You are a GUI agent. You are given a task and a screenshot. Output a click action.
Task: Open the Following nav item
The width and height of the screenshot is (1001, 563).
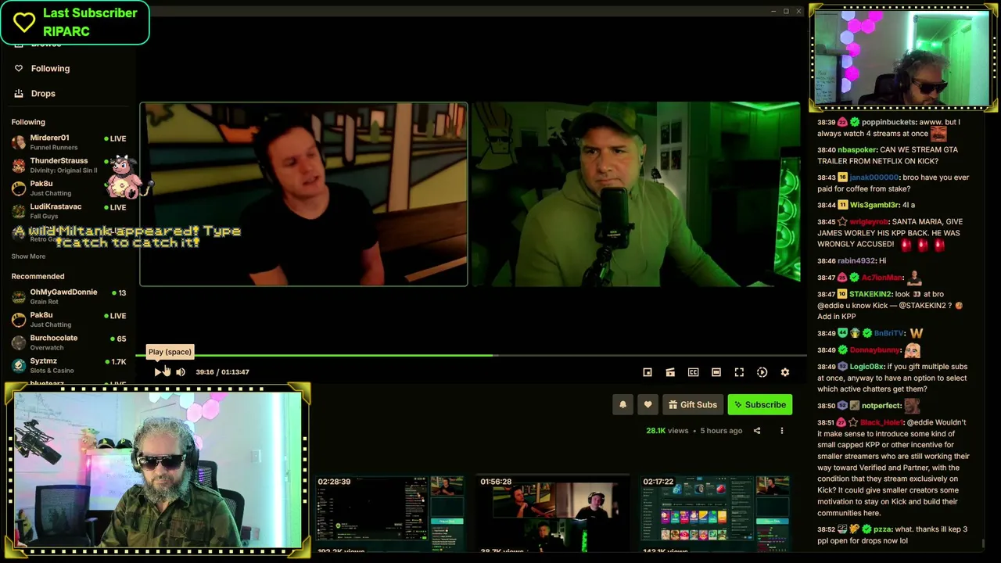(x=50, y=69)
